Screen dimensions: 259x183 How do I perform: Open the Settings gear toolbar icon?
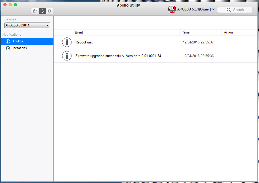[49, 11]
